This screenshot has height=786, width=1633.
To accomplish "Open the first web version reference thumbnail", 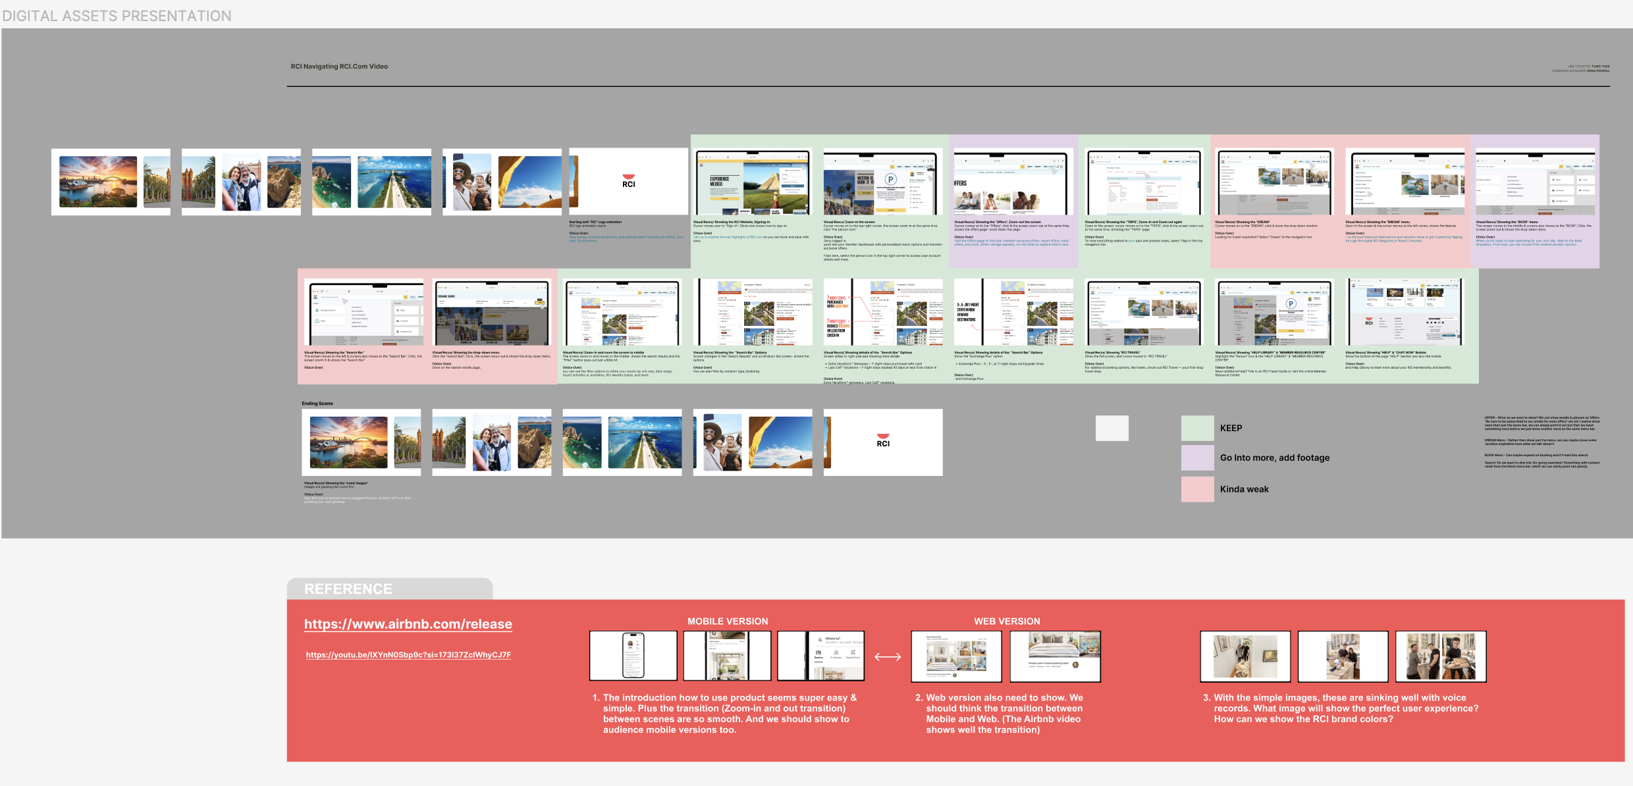I will [x=956, y=656].
